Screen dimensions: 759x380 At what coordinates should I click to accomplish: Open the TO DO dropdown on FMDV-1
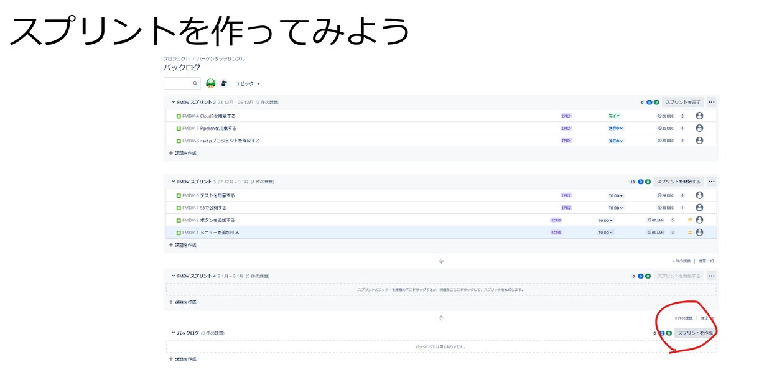click(605, 233)
